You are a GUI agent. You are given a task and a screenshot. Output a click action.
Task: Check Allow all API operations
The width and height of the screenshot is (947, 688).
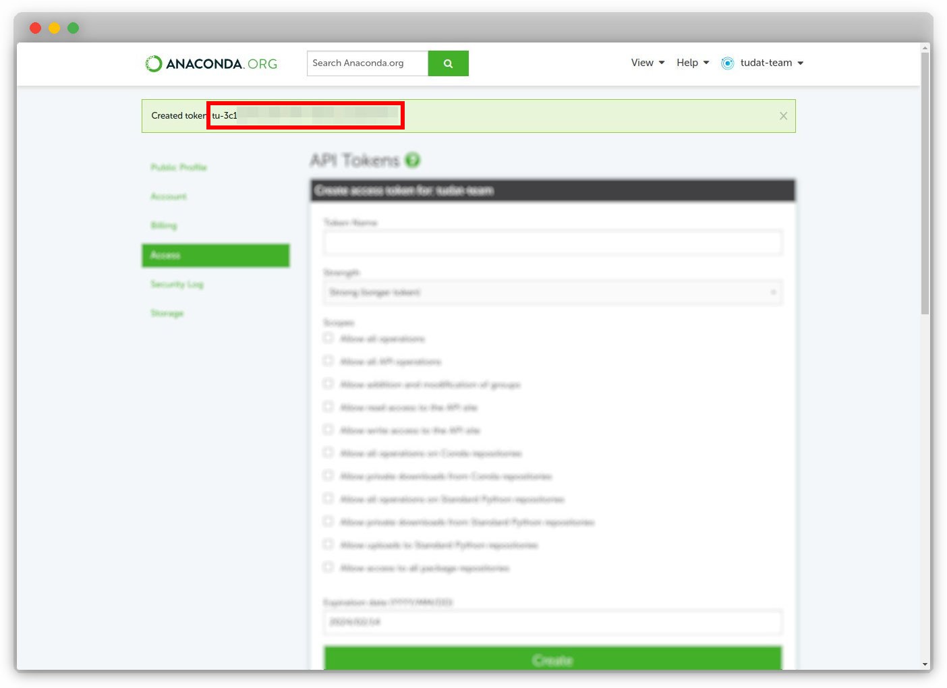(x=328, y=361)
